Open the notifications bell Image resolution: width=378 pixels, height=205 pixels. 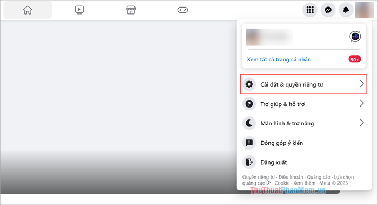(x=346, y=10)
